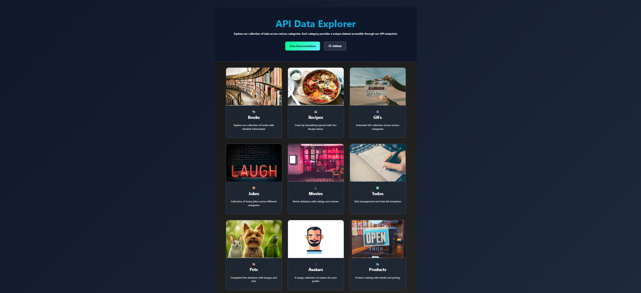Click 'A laarge collection of avatars' description
The width and height of the screenshot is (641, 293).
point(316,279)
